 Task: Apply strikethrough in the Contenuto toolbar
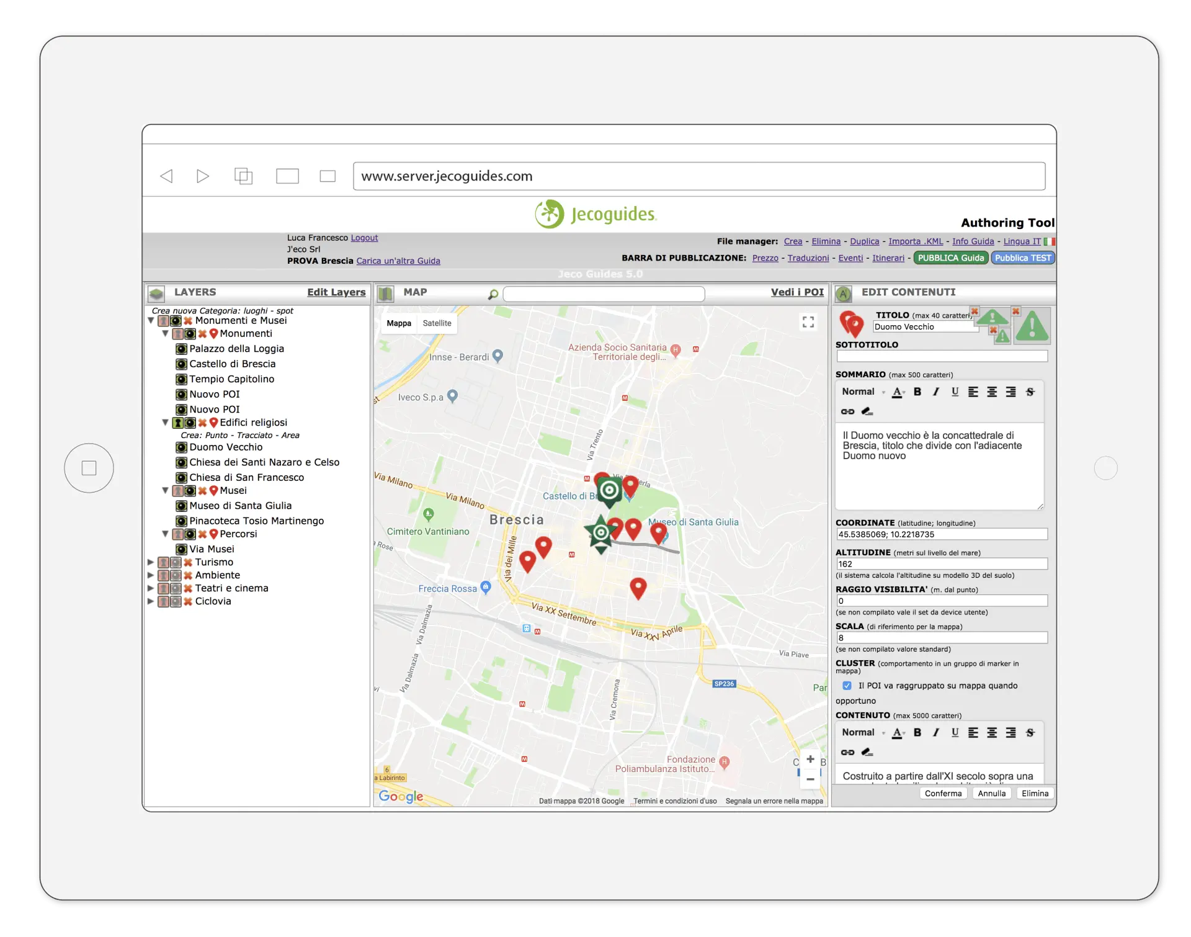click(x=1030, y=733)
